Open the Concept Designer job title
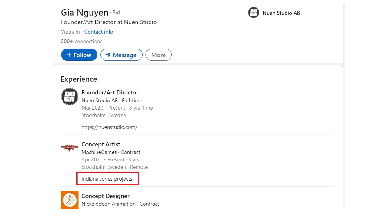The width and height of the screenshot is (381, 214). (x=105, y=196)
